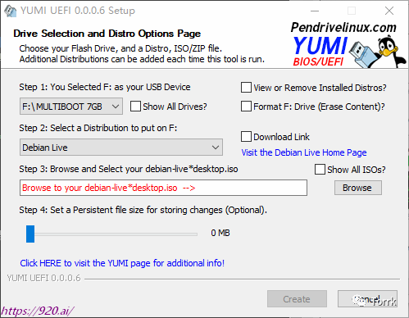This screenshot has width=409, height=318.
Task: Enable View or Remove Installed Distros checkbox
Action: pyautogui.click(x=246, y=88)
